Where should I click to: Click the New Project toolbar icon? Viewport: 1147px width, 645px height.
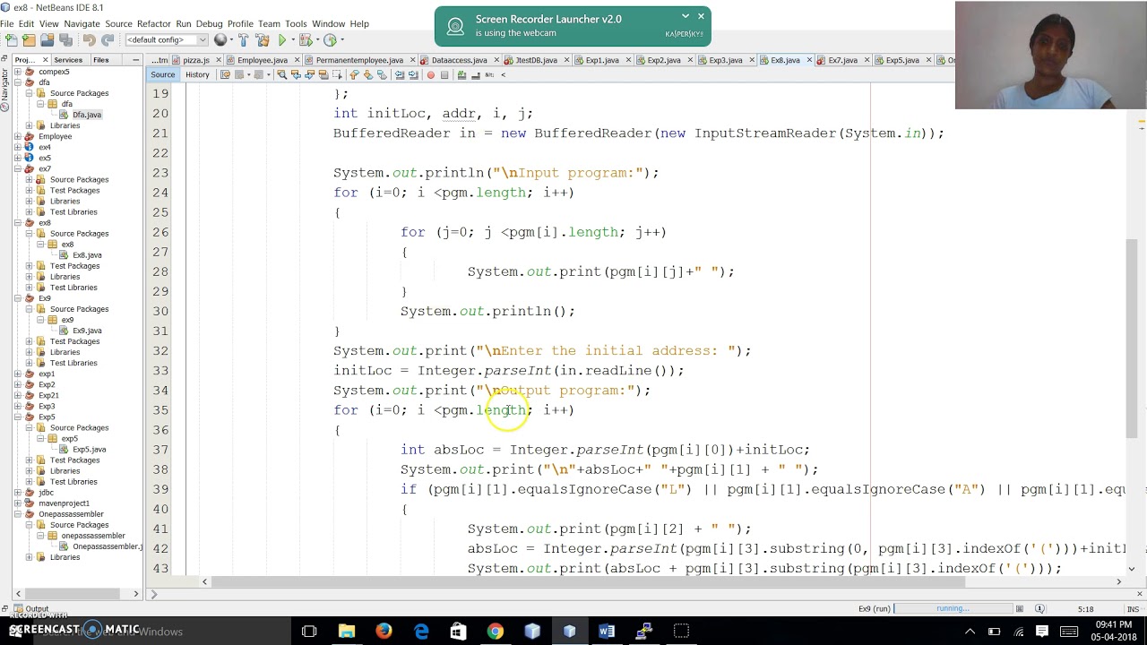coord(29,40)
